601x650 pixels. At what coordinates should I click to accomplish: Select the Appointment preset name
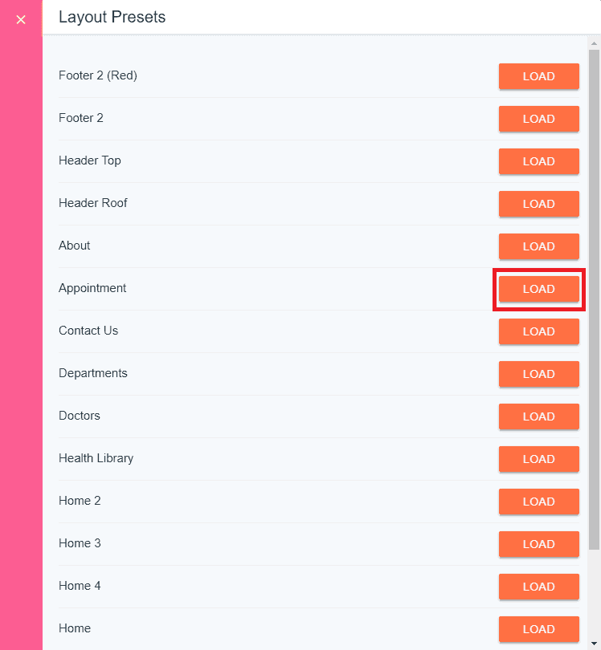[x=92, y=288]
